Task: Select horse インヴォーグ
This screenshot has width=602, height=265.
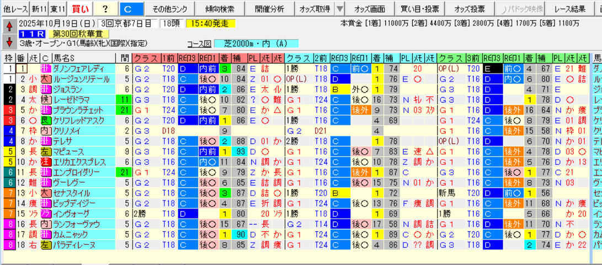Action: tap(84, 214)
